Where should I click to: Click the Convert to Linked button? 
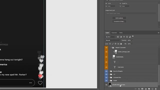click(x=119, y=21)
